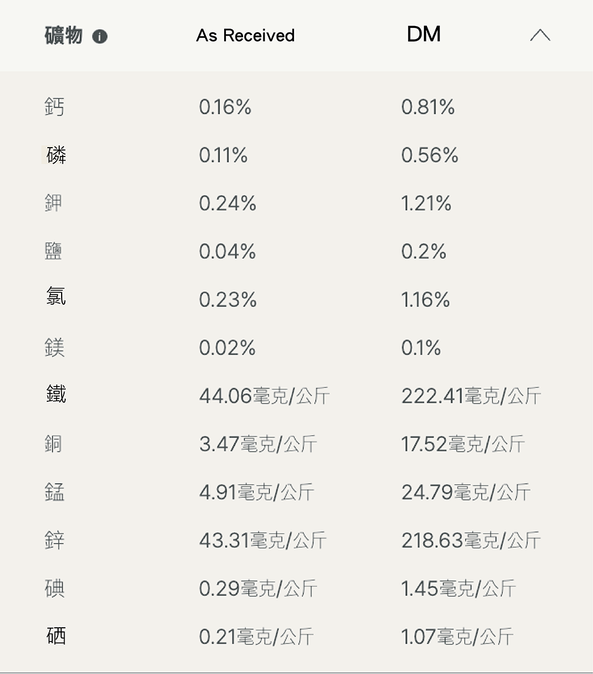Image resolution: width=593 pixels, height=674 pixels.
Task: Click the 鹽 mineral label
Action: (x=53, y=251)
